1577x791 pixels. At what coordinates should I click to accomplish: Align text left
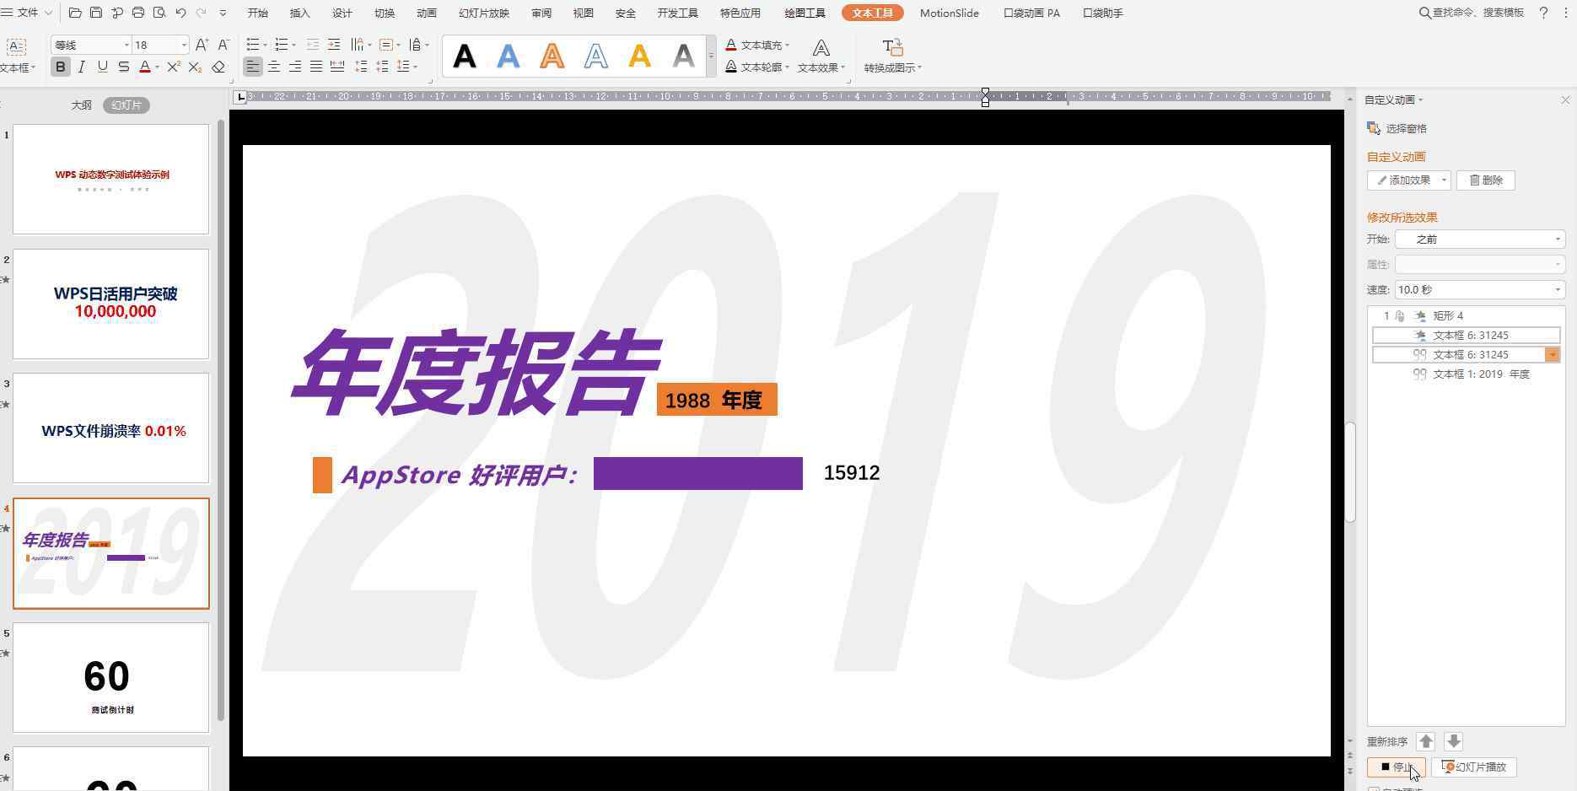point(252,67)
